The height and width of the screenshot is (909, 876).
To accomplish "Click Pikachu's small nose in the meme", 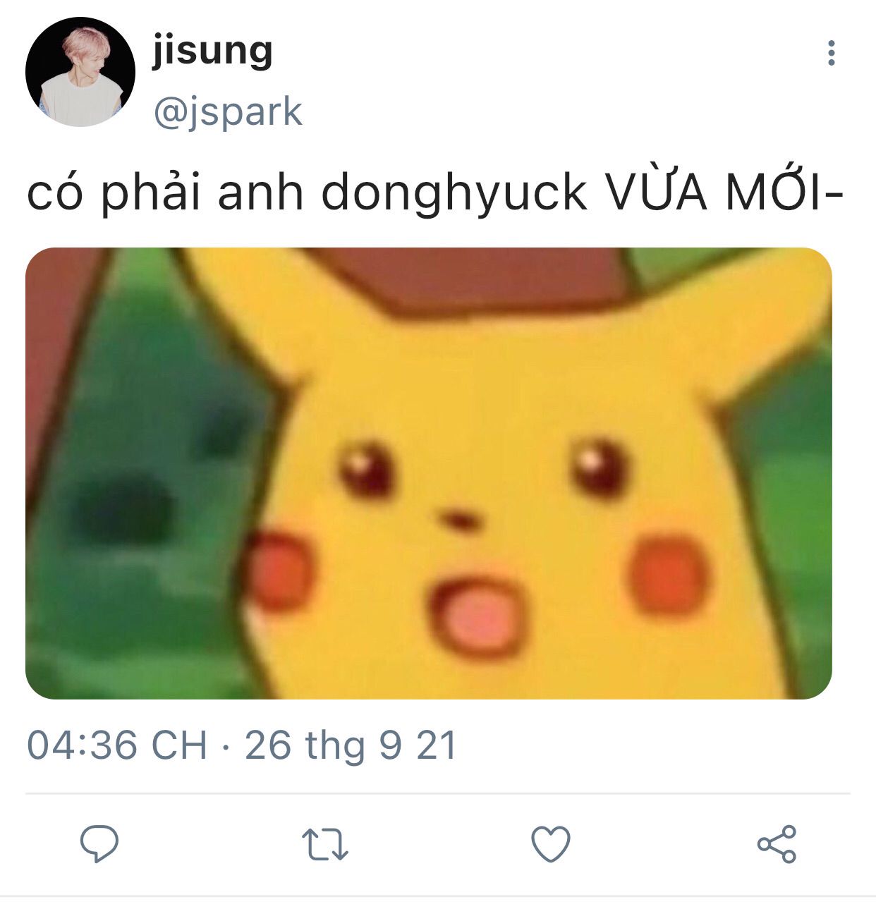I will 461,520.
